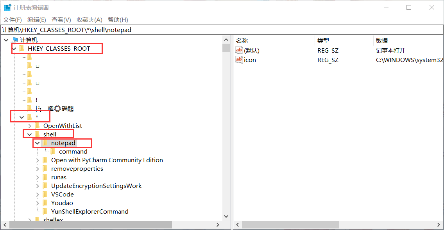Click the tree pane horizontal scroll right arrow
Image resolution: width=444 pixels, height=230 pixels.
point(218,225)
